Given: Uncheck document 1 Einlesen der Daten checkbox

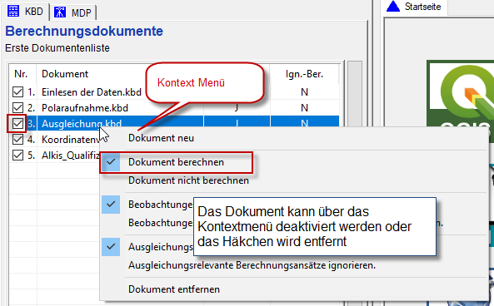Looking at the screenshot, I should (17, 92).
